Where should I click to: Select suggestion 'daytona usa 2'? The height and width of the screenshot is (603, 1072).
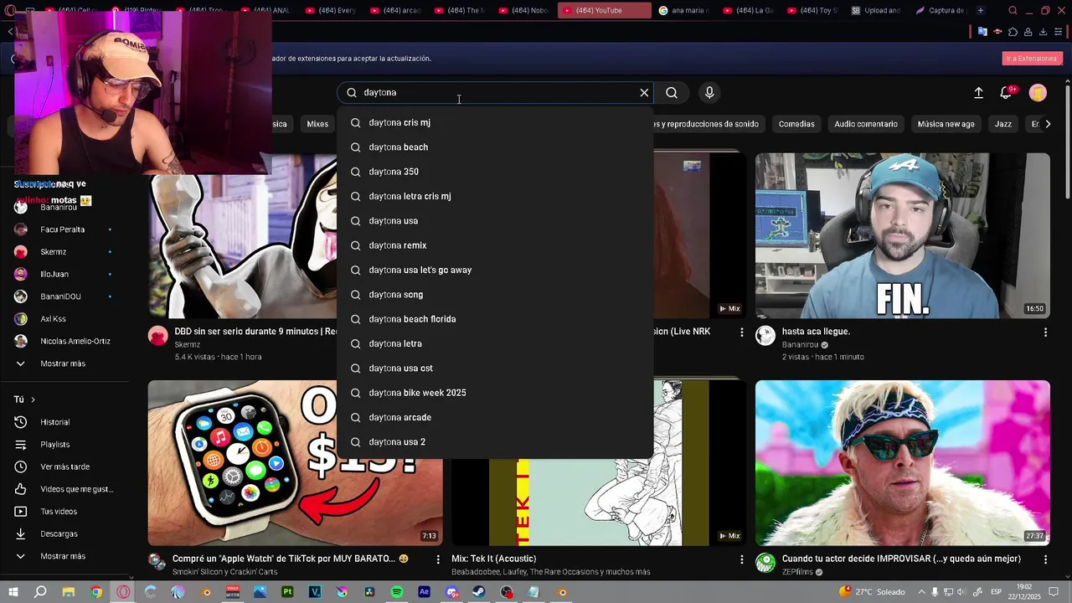tap(494, 442)
